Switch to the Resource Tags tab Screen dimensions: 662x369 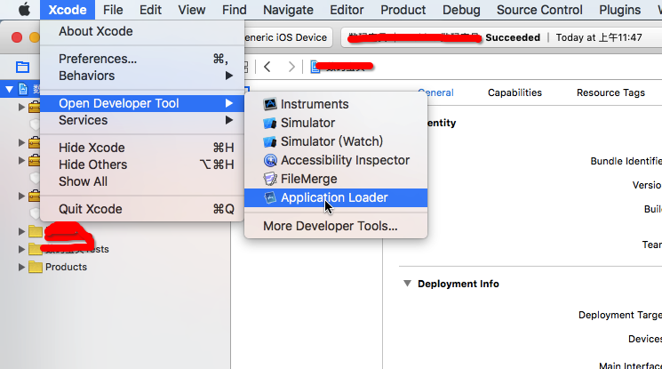point(610,92)
